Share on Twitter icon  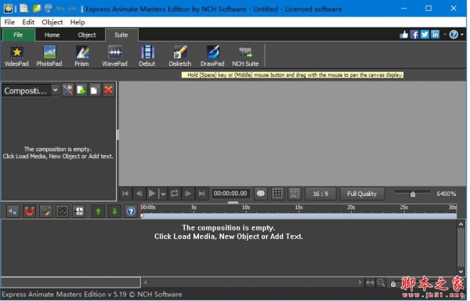click(425, 34)
